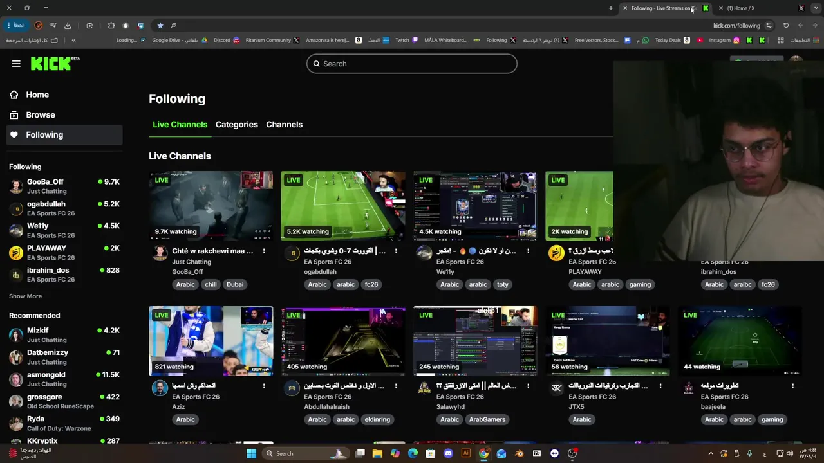Reload the page
824x463 pixels.
click(x=786, y=25)
